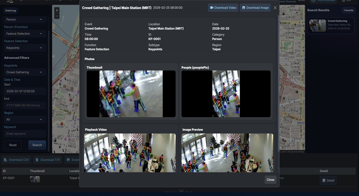
Task: Click the dialog title Crowd Gathering | Taipei Main Station
Action: click(x=116, y=8)
